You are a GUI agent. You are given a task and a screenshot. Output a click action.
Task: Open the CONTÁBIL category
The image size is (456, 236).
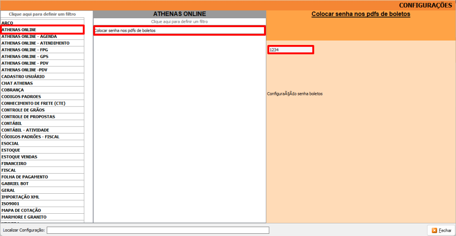(x=42, y=123)
